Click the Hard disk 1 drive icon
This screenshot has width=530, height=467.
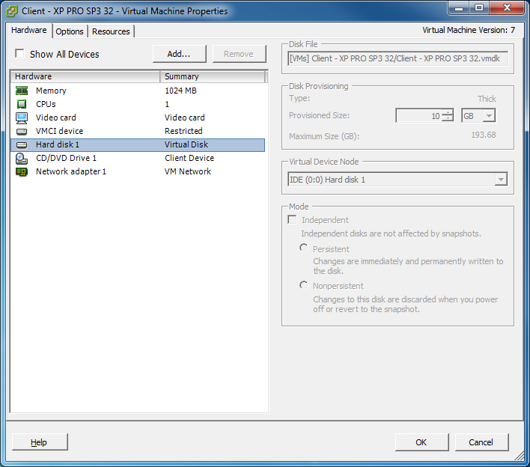(x=22, y=144)
